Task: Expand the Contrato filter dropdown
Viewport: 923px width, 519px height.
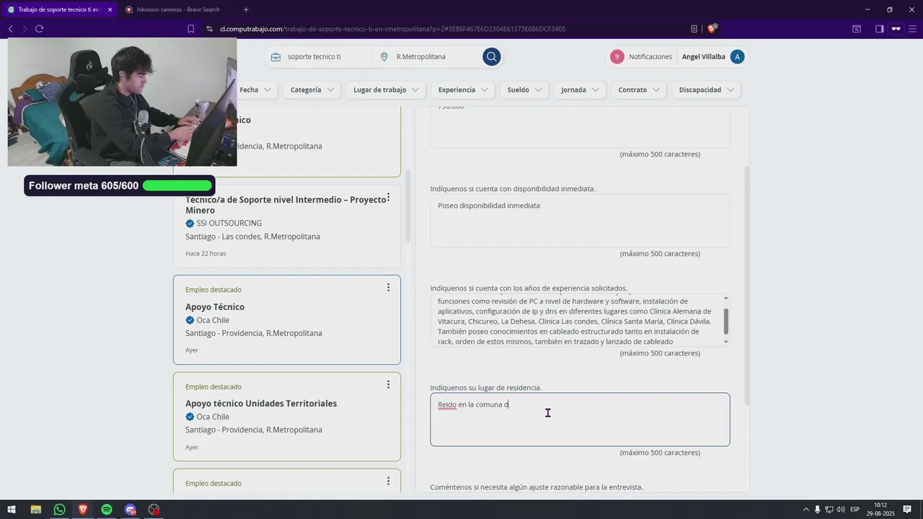Action: (639, 89)
